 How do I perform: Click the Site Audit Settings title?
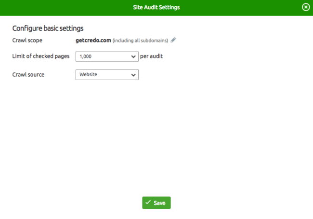[156, 7]
